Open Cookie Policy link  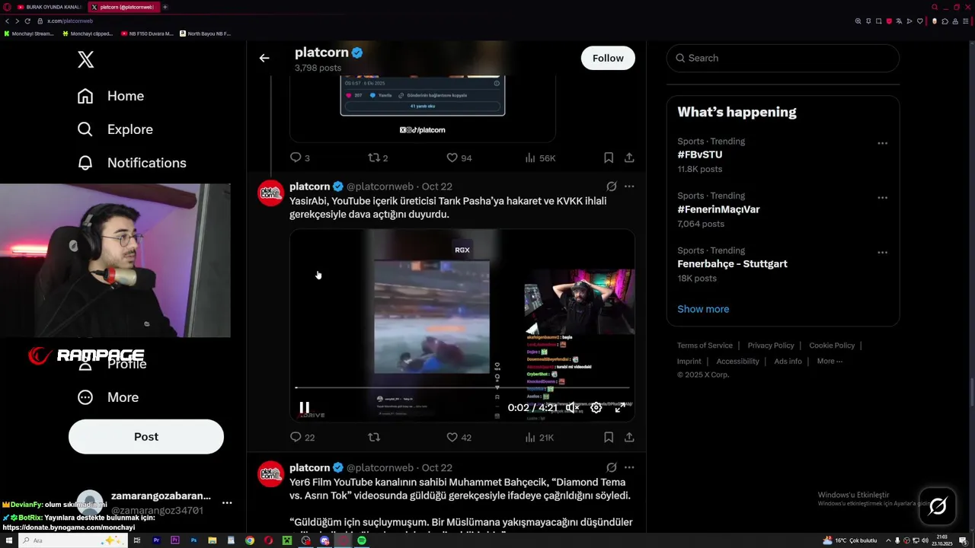click(832, 346)
